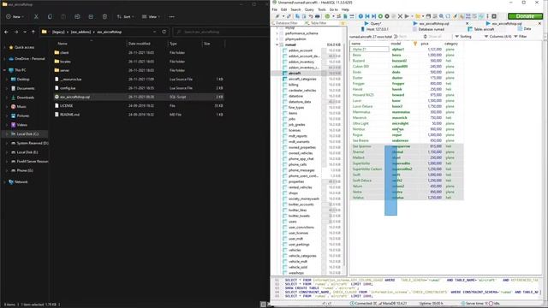Click the save floppy icon in HeidiSQL toolbar
Image resolution: width=548 pixels, height=308 pixels.
[428, 16]
